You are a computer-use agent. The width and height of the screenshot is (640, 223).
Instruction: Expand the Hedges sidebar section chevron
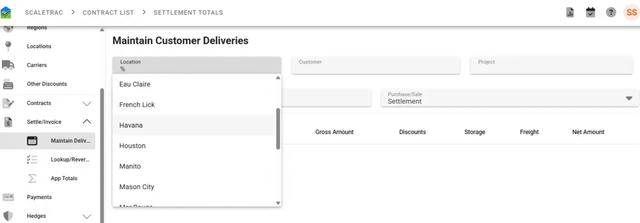[87, 216]
